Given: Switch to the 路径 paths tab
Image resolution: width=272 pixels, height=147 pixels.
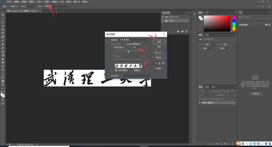Looking at the screenshot, I should click(x=214, y=87).
